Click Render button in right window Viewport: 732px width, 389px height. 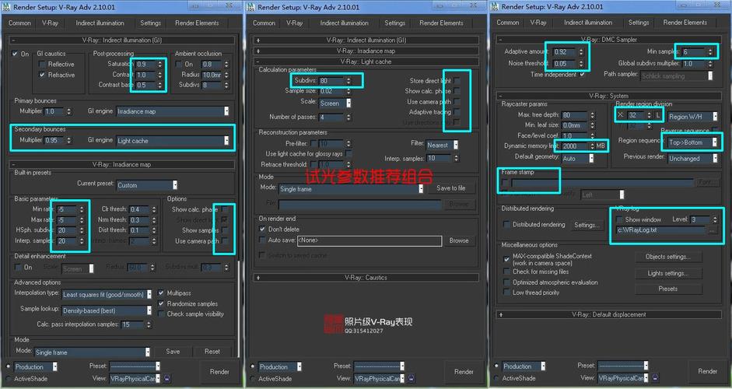click(x=707, y=371)
